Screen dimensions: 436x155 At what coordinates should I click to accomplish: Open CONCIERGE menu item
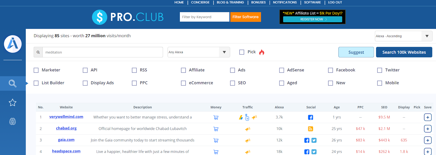[200, 2]
